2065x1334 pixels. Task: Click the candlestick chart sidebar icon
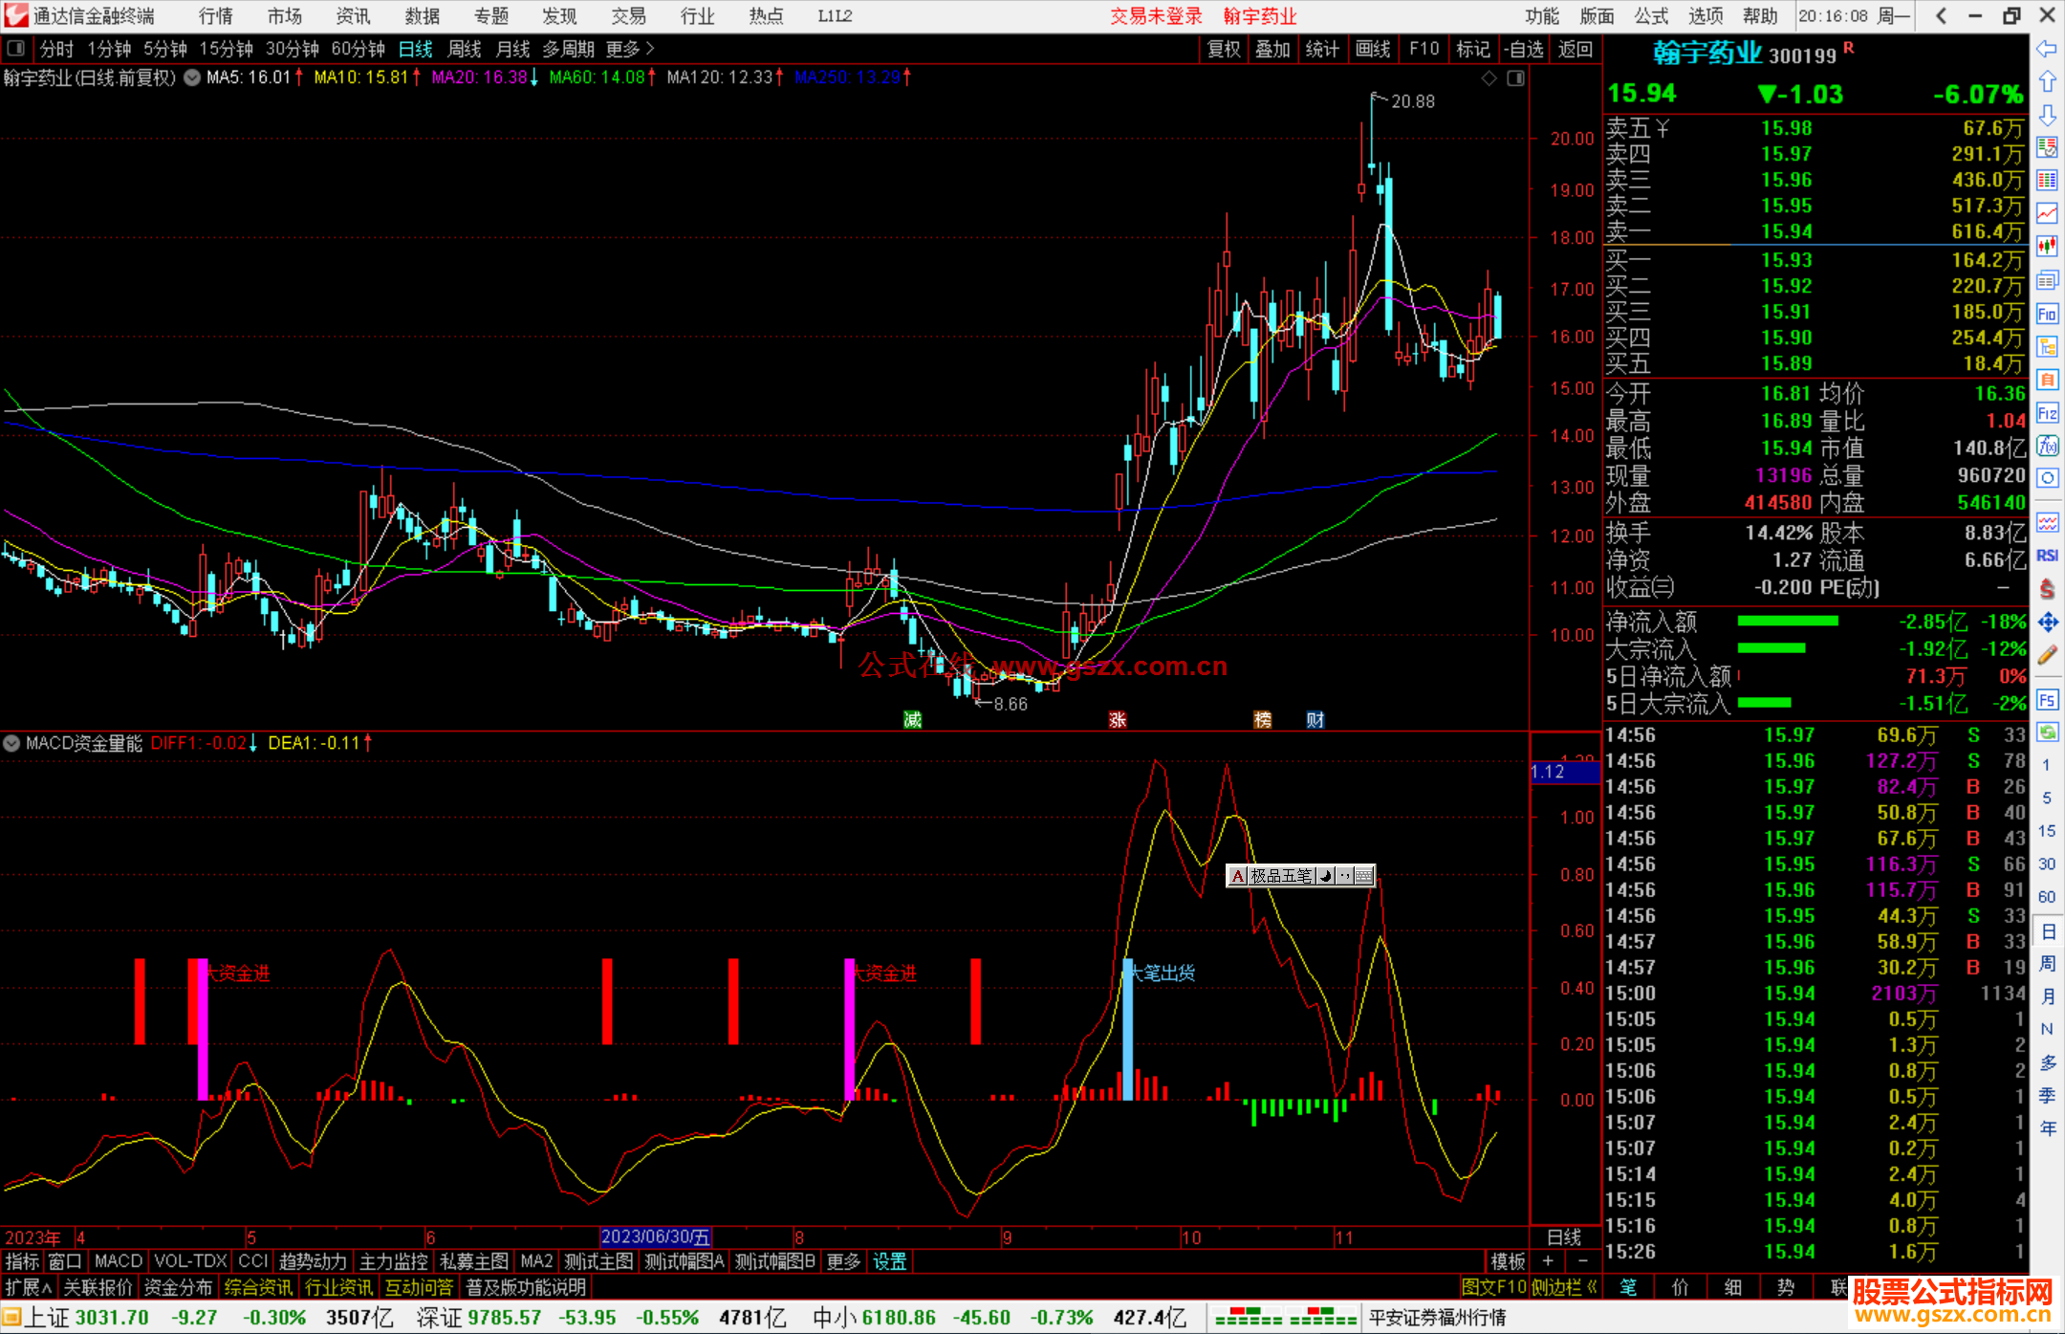2047,246
